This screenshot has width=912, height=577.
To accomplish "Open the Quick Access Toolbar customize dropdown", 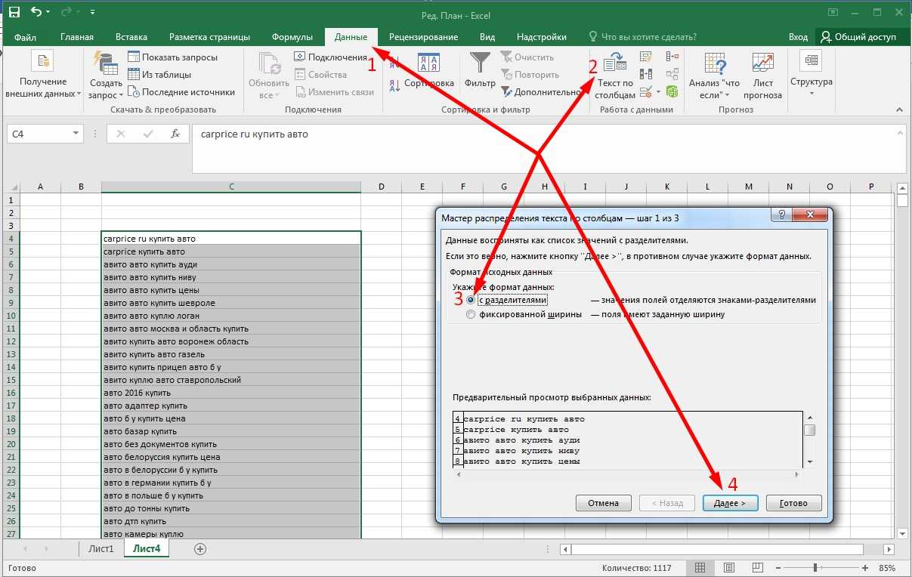I will coord(92,13).
